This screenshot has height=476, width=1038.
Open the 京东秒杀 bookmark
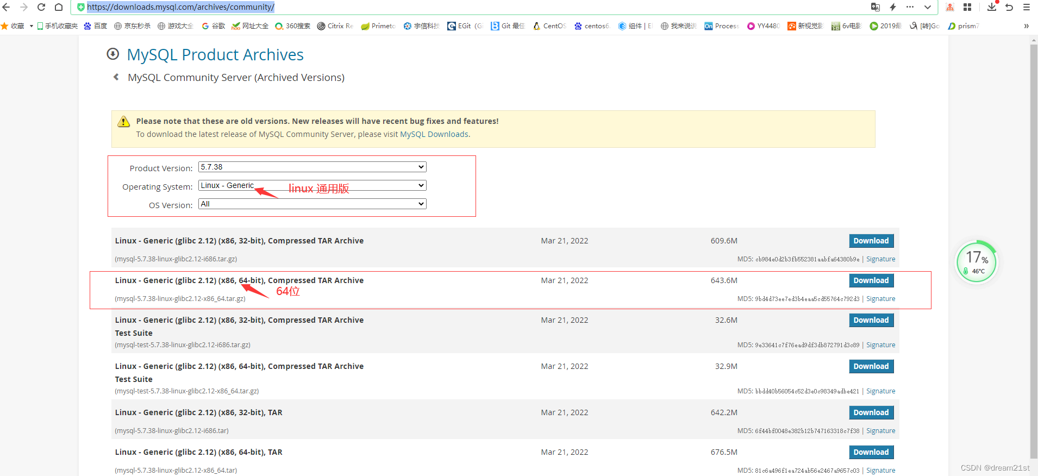(x=132, y=26)
